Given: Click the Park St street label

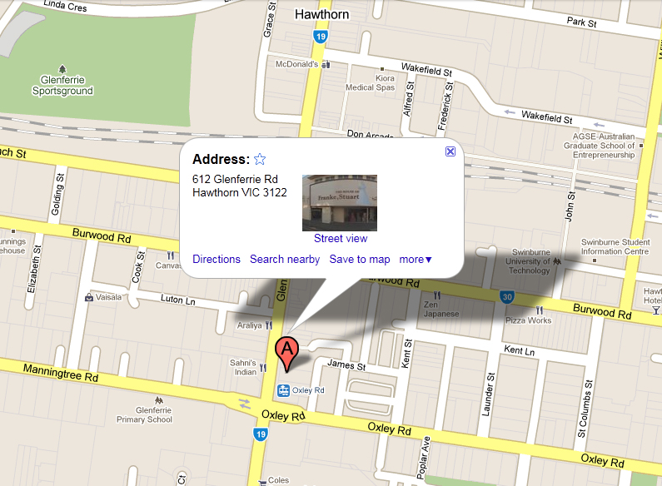Looking at the screenshot, I should (581, 22).
